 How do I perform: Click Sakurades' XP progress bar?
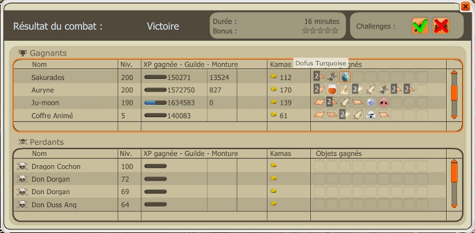pyautogui.click(x=155, y=77)
